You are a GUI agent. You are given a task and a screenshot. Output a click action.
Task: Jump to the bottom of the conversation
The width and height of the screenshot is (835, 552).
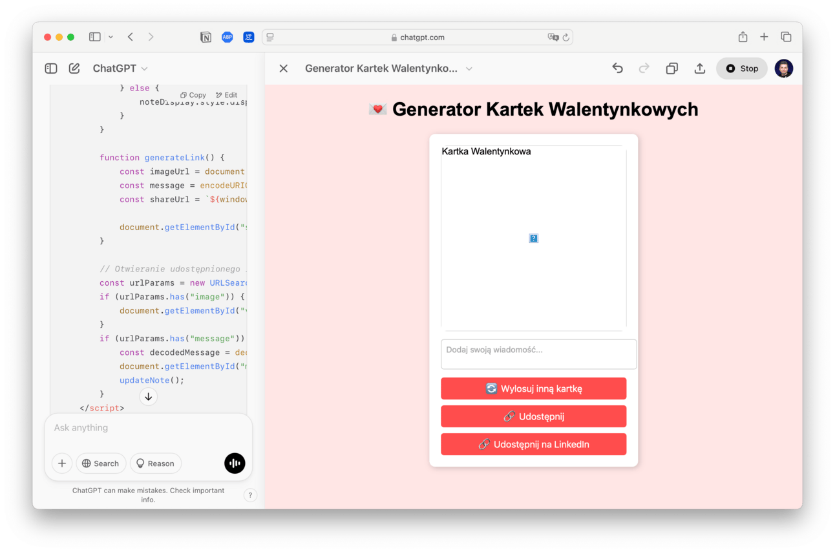(x=148, y=397)
